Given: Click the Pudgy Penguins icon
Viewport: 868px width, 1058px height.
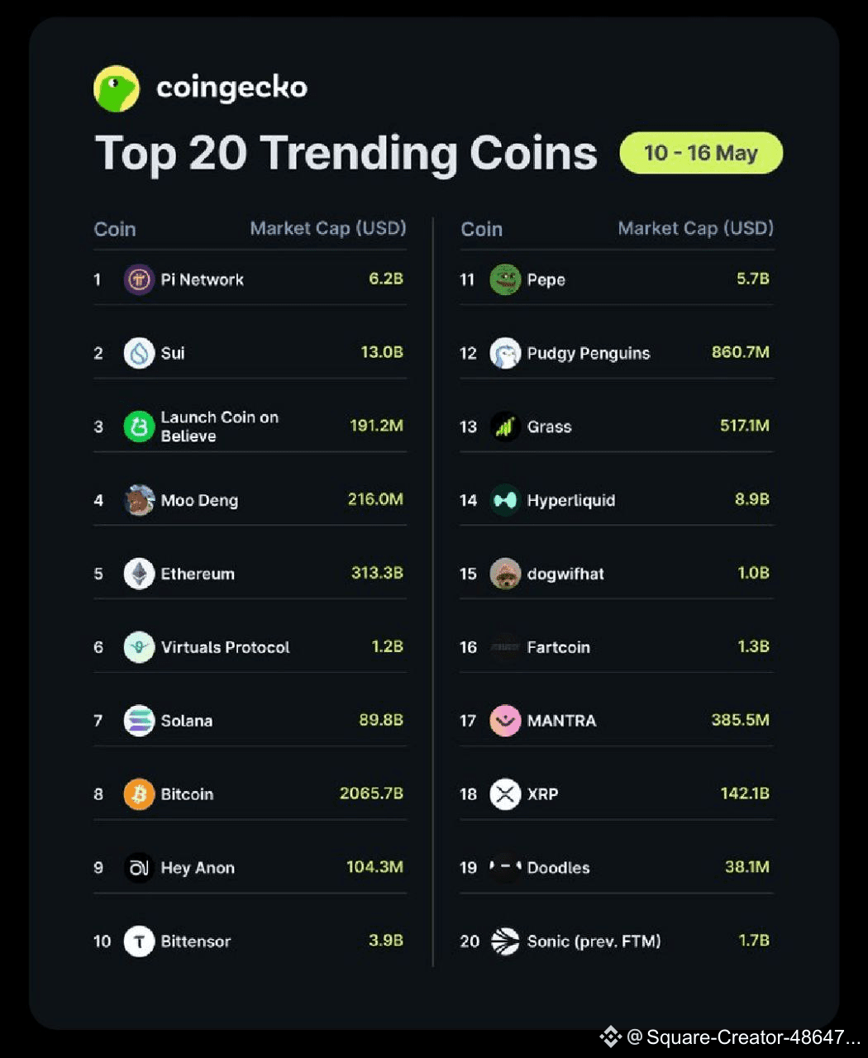Looking at the screenshot, I should point(505,353).
